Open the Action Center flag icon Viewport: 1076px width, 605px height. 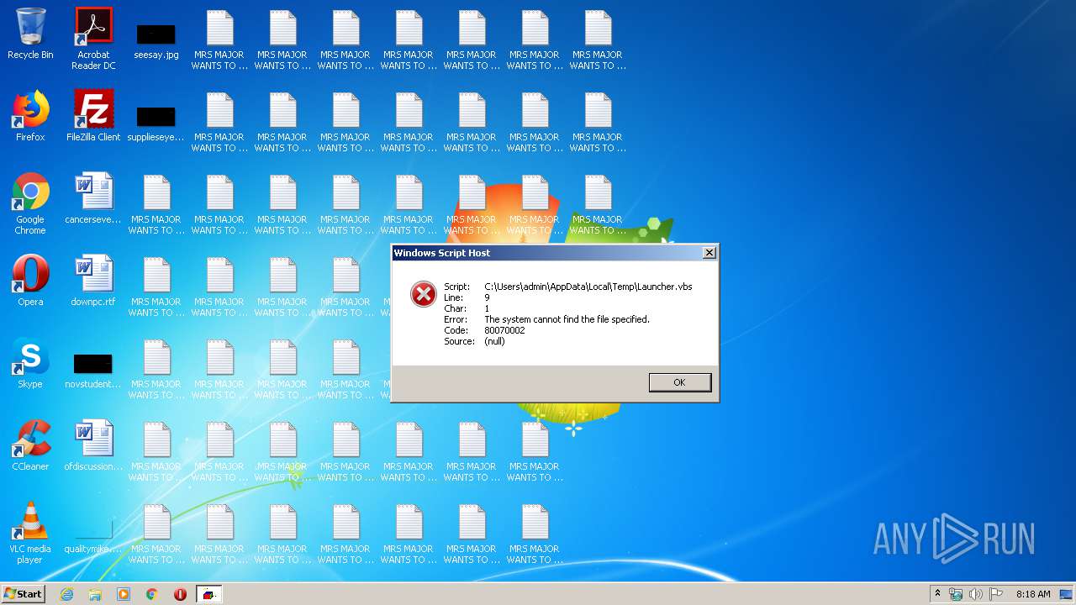pyautogui.click(x=996, y=594)
